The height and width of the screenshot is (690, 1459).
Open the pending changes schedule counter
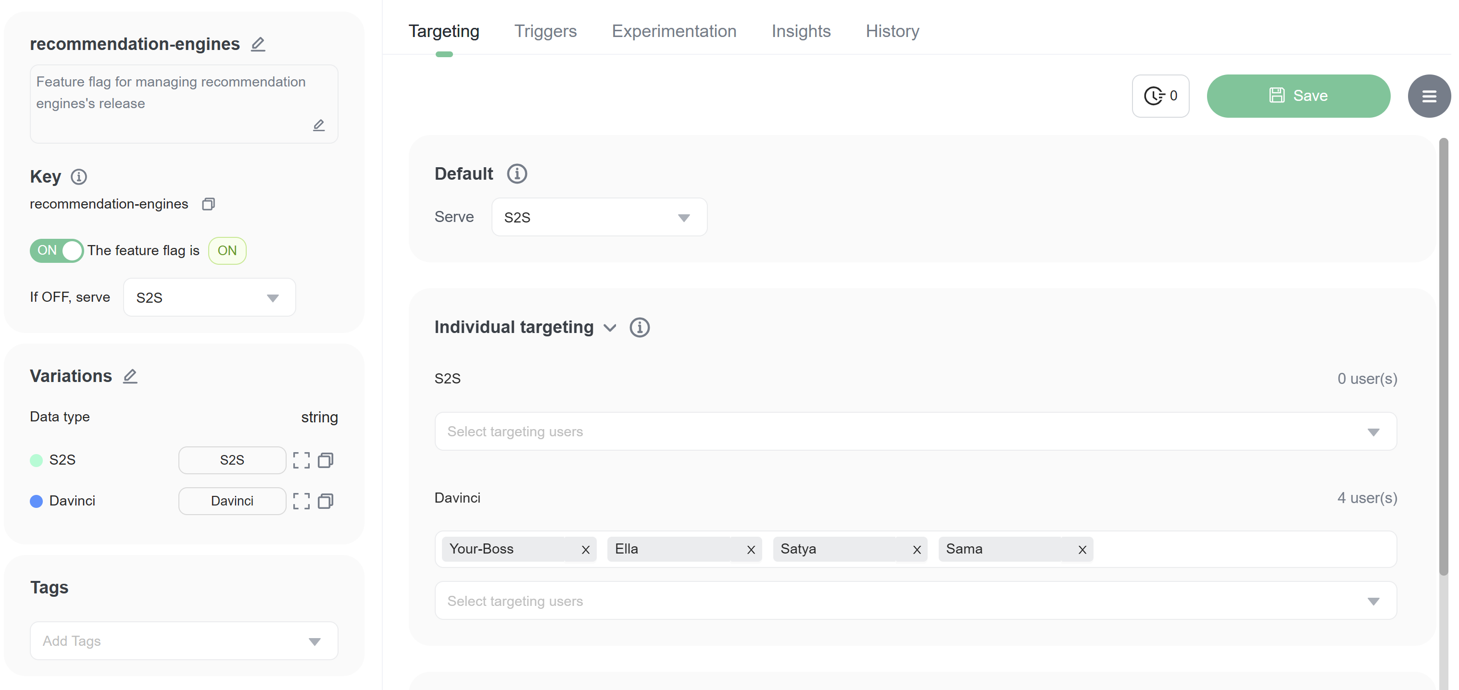(1160, 96)
